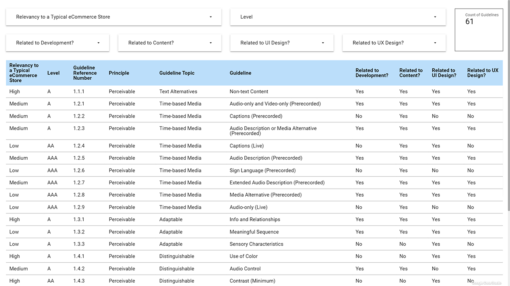This screenshot has height=286, width=510.
Task: Select the 'Sign Language (Prerecorded)' cell
Action: pyautogui.click(x=263, y=170)
